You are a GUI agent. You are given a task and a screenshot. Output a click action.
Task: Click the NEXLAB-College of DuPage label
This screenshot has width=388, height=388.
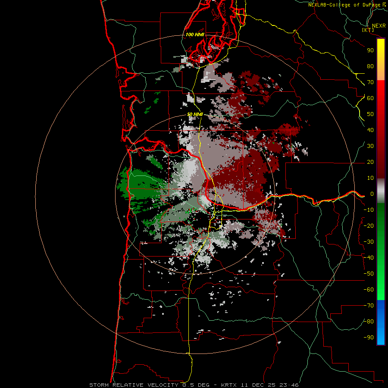click(347, 5)
